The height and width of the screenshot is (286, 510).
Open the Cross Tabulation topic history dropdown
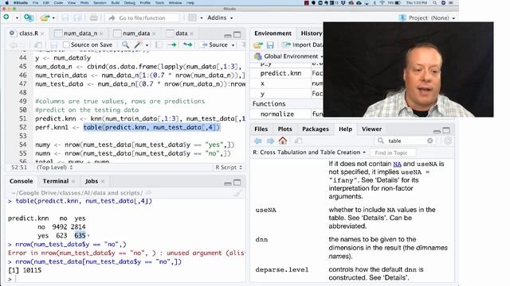click(309, 153)
